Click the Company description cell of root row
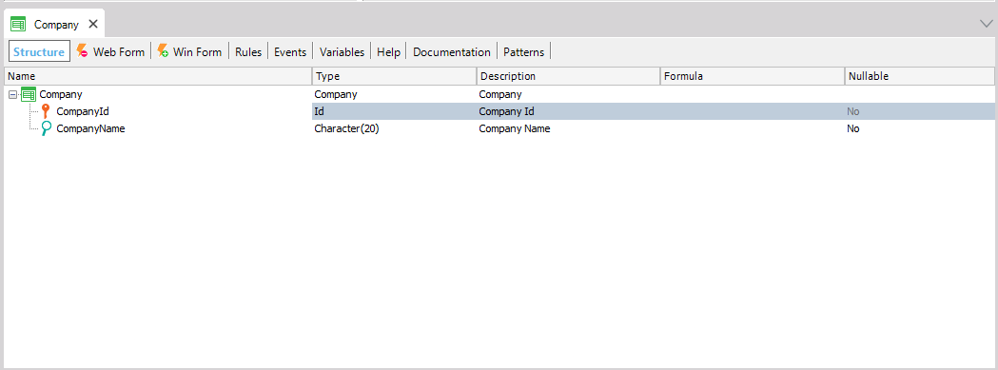998x370 pixels. [x=568, y=94]
